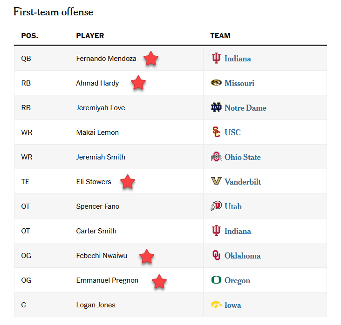
Task: Click the USC logo icon
Action: point(216,133)
